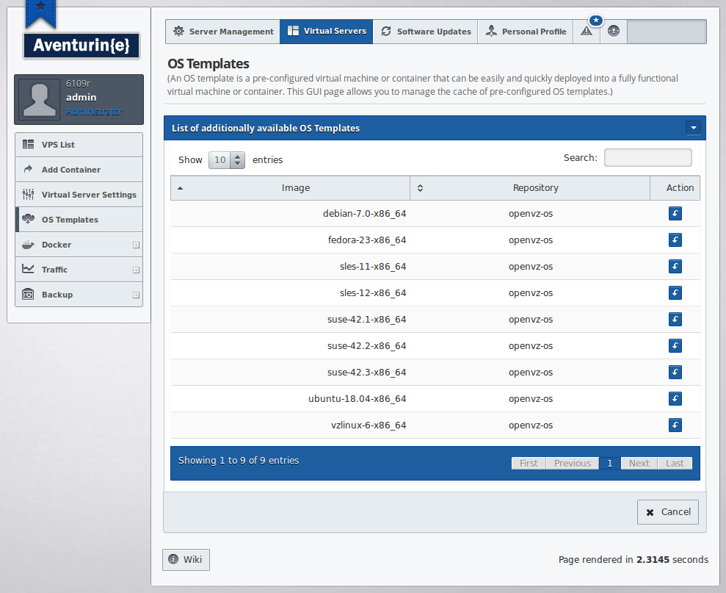This screenshot has width=726, height=593.
Task: Sort table by Image column
Action: click(x=290, y=188)
